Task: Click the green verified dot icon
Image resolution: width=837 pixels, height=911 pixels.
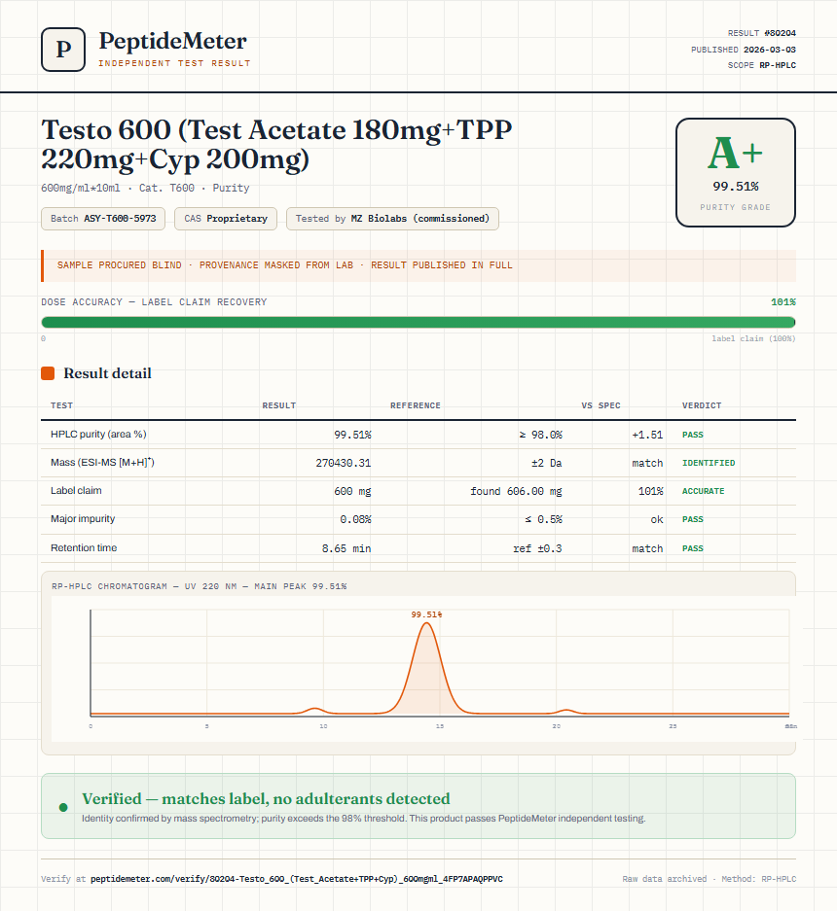Action: 63,807
